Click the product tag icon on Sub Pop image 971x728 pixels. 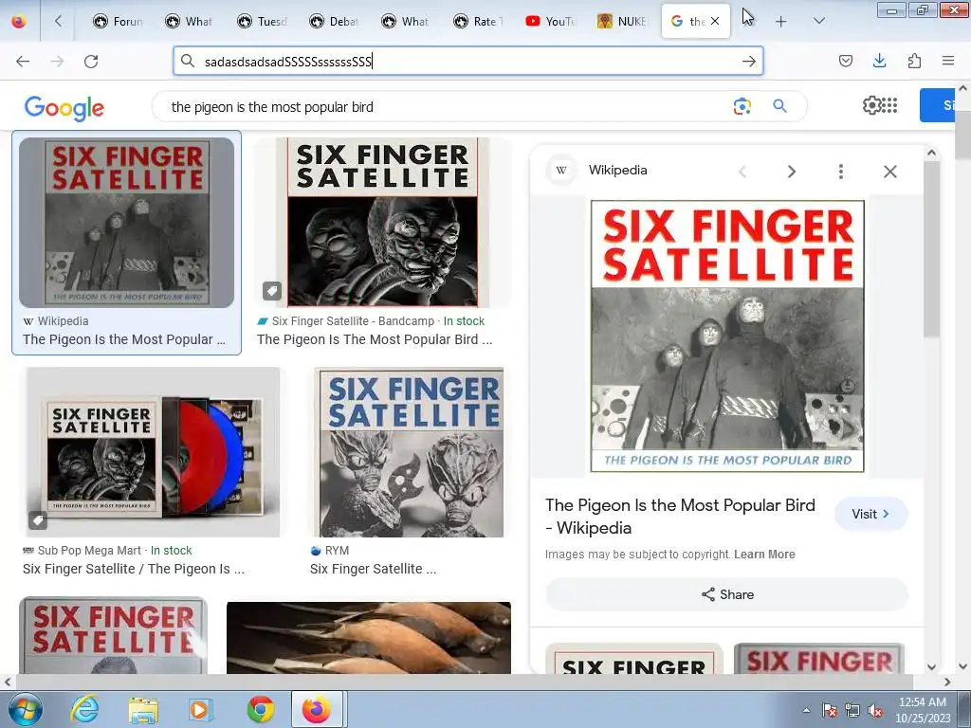click(x=38, y=520)
